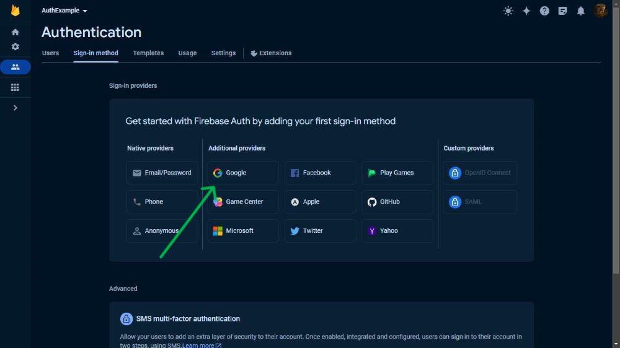Screen dimensions: 620x348
Task: Choose the Google sign-in provider
Action: [x=243, y=173]
